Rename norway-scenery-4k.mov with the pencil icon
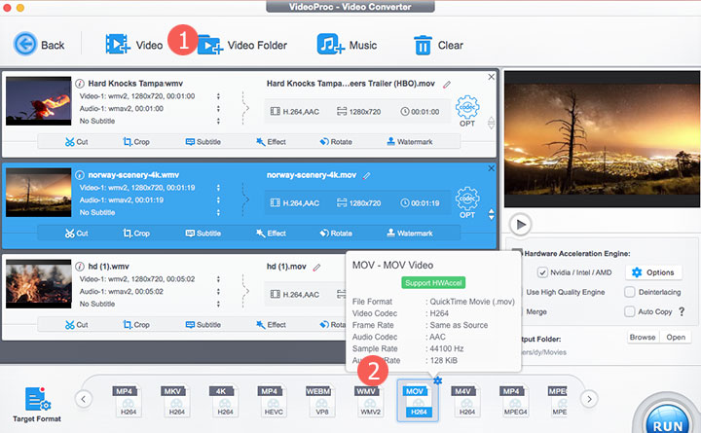The image size is (701, 433). click(367, 176)
